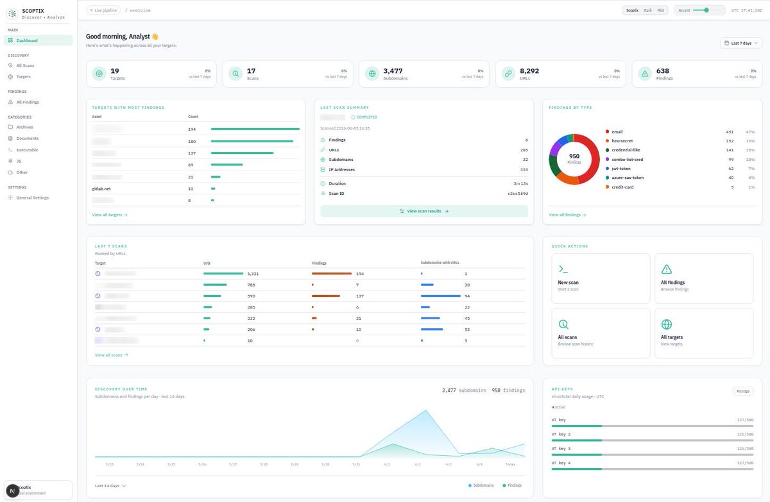Click the VT key 4 usage row
Viewport: 770px width, 502px height.
tap(653, 464)
